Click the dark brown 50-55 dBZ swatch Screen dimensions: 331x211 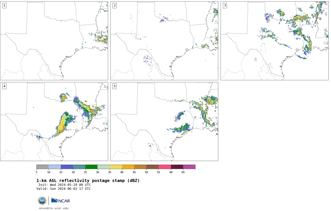152,167
